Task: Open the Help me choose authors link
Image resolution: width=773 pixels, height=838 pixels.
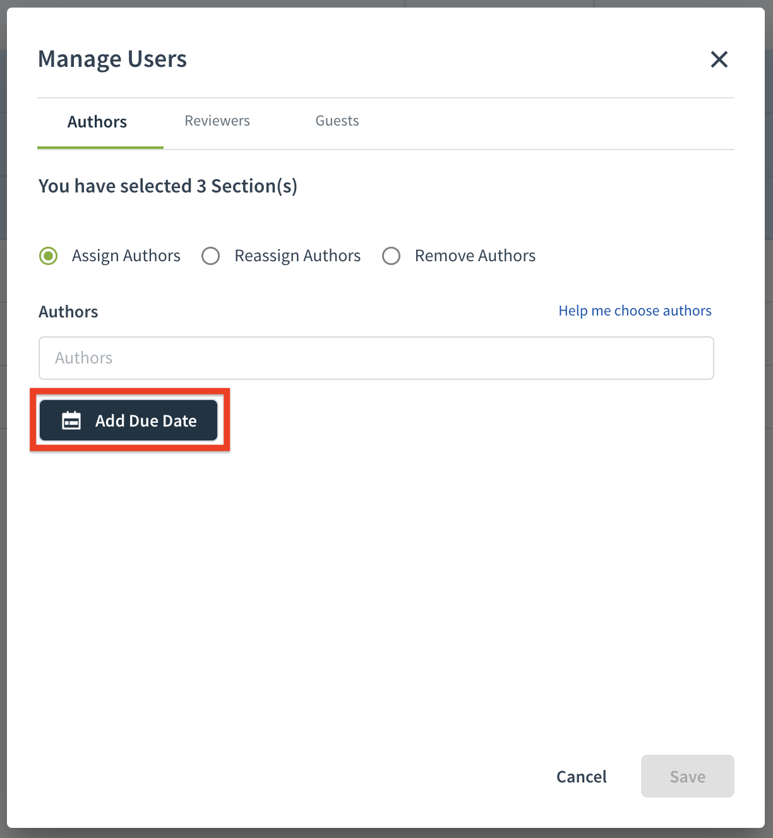Action: coord(635,310)
